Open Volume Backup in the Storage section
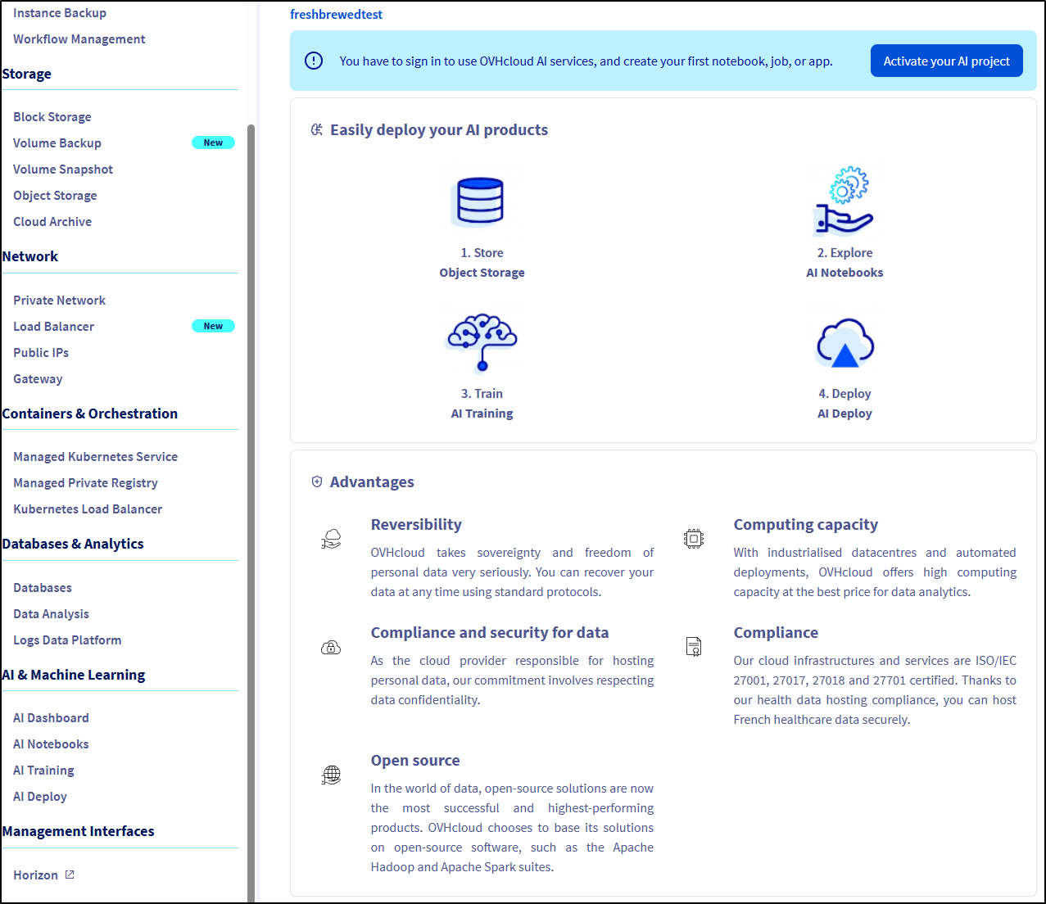This screenshot has height=904, width=1046. (57, 143)
